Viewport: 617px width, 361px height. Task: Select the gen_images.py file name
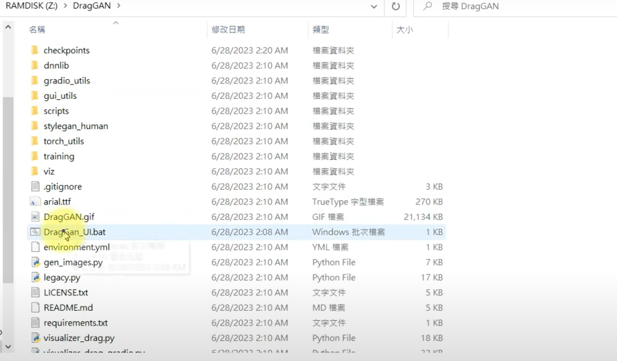click(73, 262)
